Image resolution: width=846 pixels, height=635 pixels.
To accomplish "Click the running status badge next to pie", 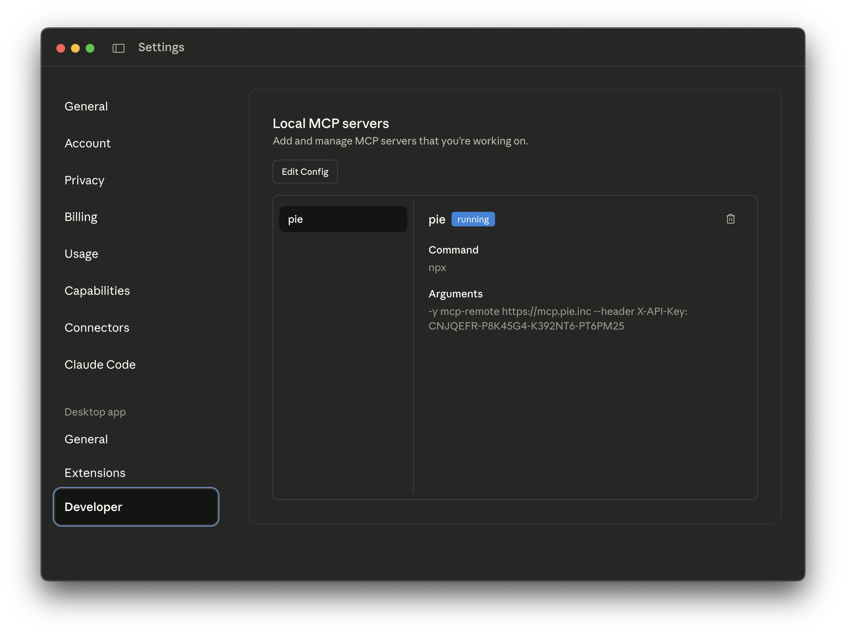I will tap(473, 219).
